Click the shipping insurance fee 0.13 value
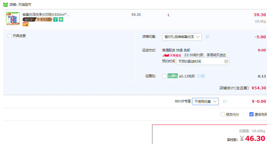Image resolution: width=267 pixels, height=144 pixels. click(262, 76)
